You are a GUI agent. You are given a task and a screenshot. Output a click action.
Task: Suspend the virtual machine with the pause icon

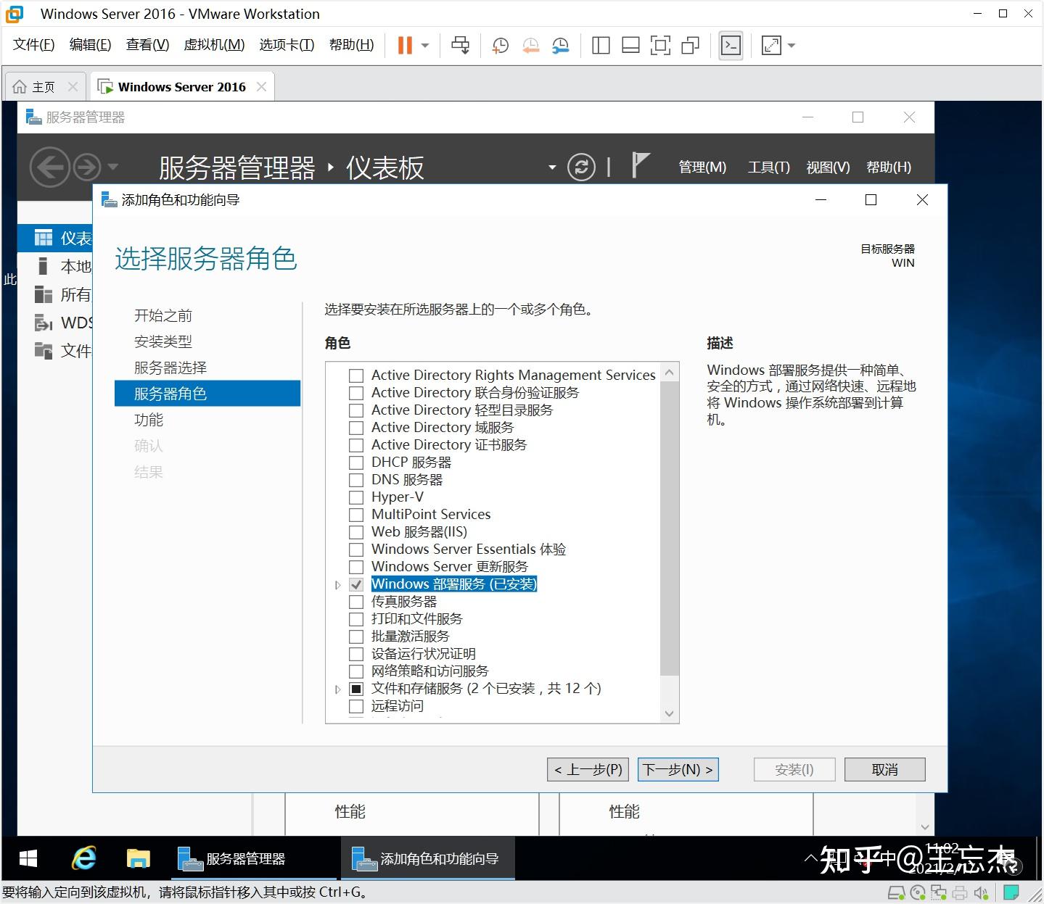click(403, 45)
